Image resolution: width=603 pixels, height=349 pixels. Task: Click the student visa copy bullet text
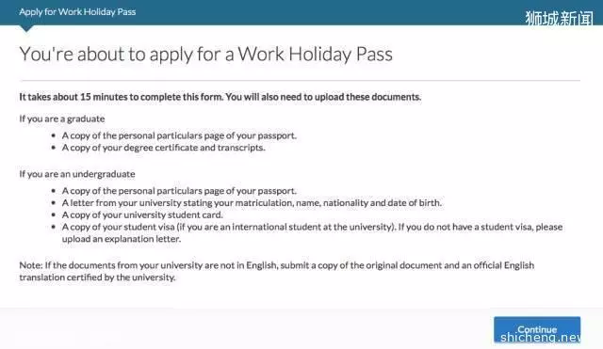[x=312, y=227]
